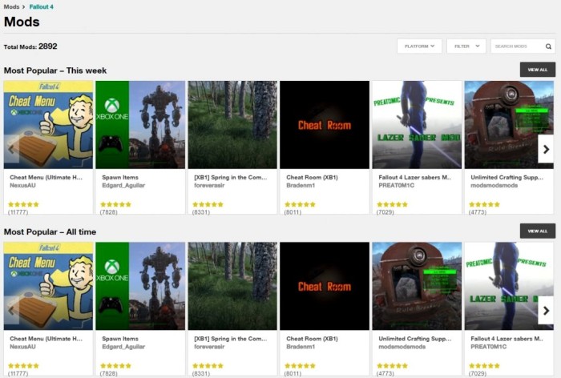Image resolution: width=561 pixels, height=378 pixels.
Task: Click the search magnifier icon
Action: 548,46
